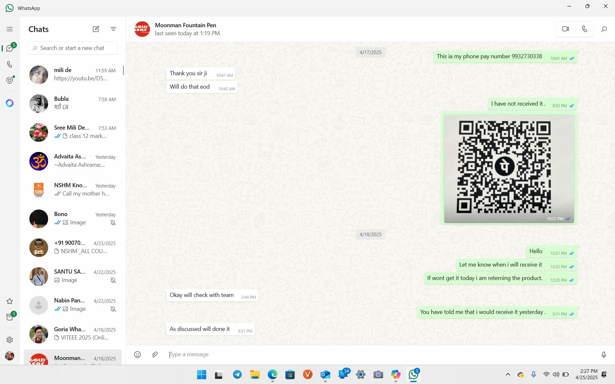This screenshot has height=384, width=615.
Task: Click the muted bell icon on Nabin Pan chat
Action: (x=113, y=309)
